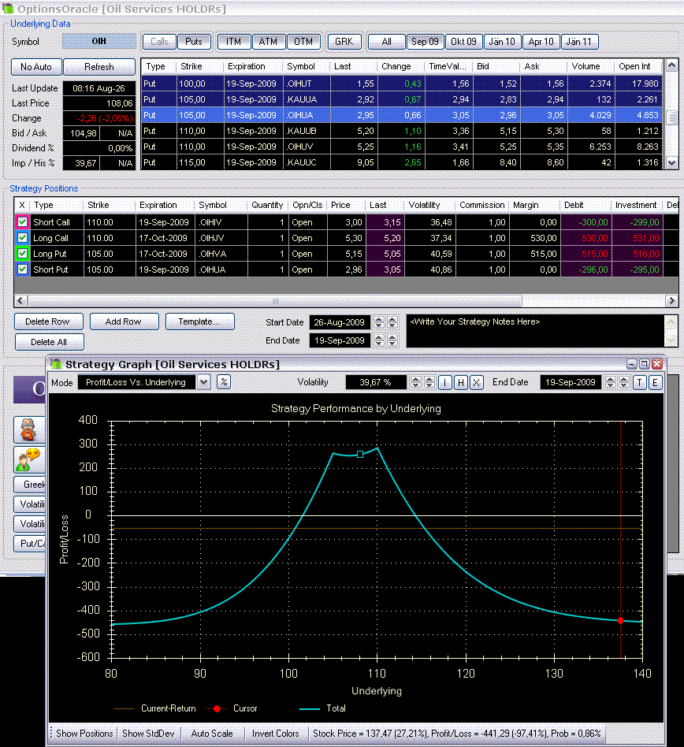Uncheck the Short Call position checkbox
The image size is (684, 747).
[x=22, y=222]
